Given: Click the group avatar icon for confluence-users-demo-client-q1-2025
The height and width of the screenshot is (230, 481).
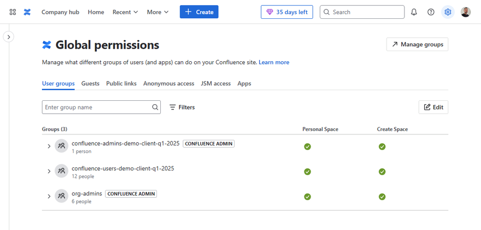Looking at the screenshot, I should 61,171.
